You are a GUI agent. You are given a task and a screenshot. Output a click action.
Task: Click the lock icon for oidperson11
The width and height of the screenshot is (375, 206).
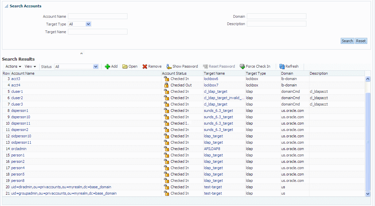tap(166, 142)
